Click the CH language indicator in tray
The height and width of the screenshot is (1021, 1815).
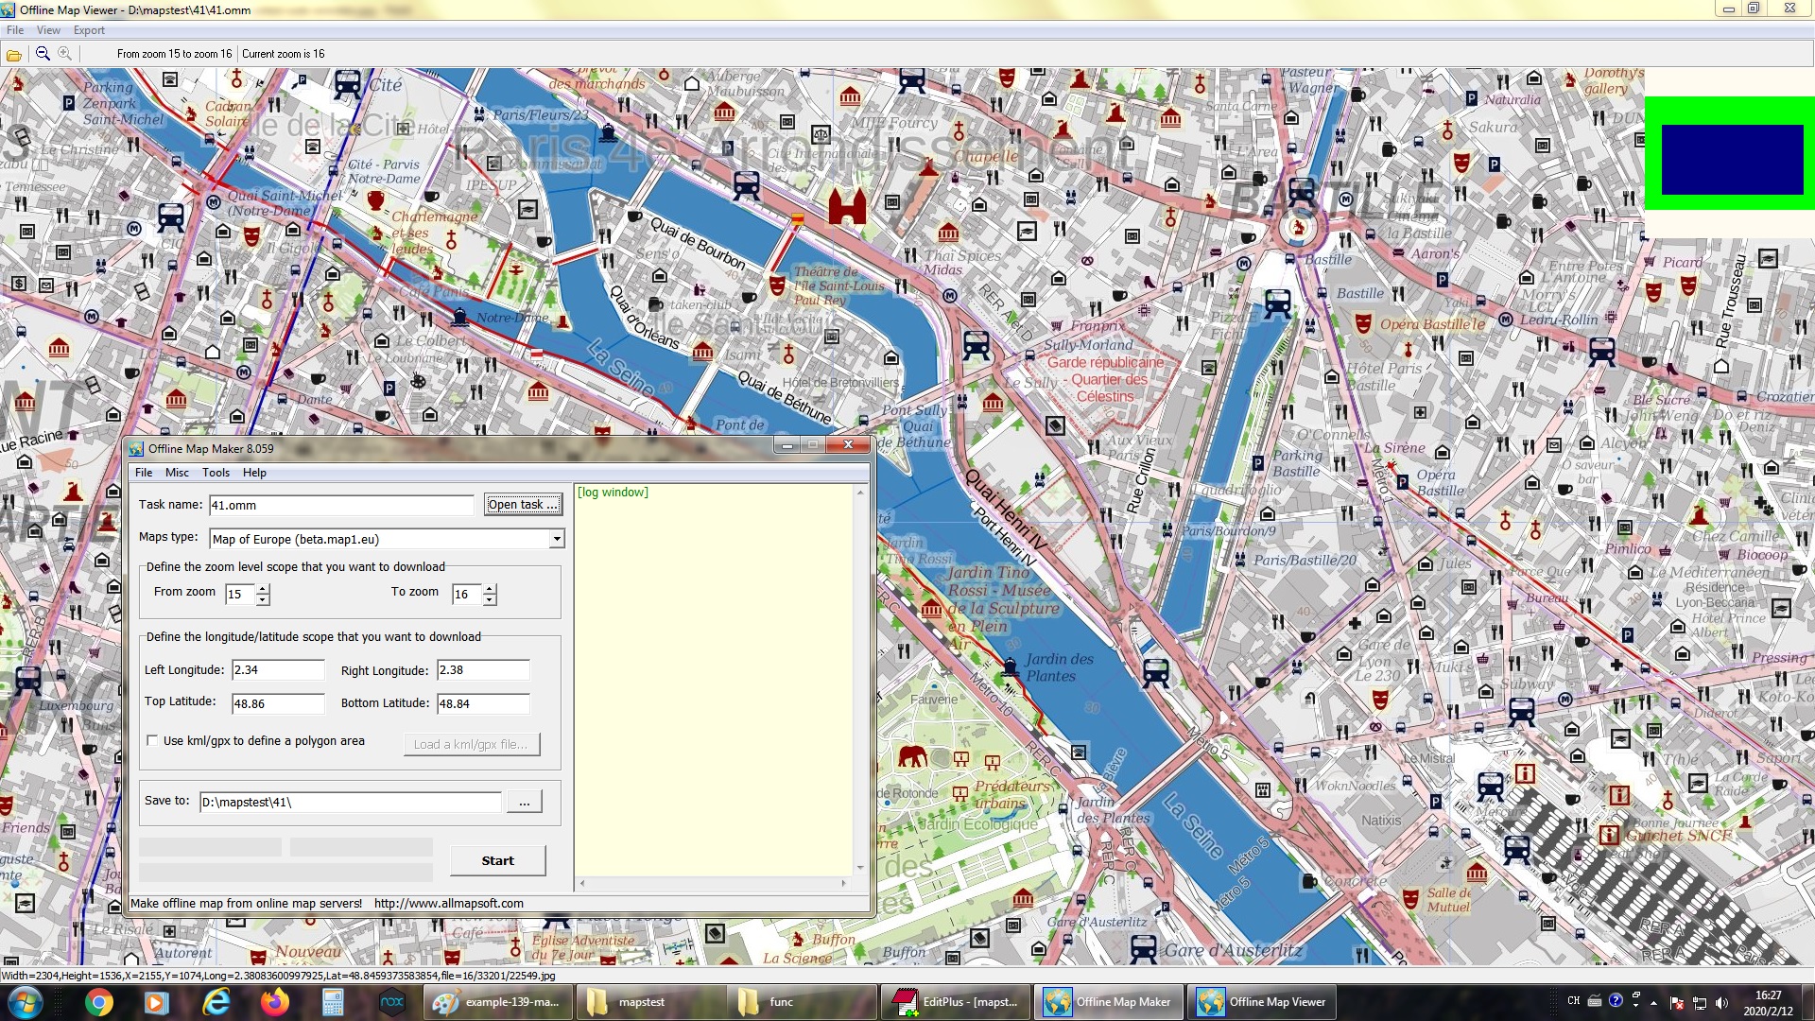coord(1573,1001)
